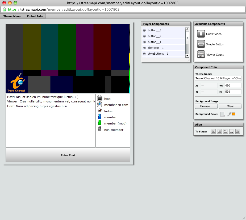The image size is (246, 220).
Task: Align component to stage bottom
Action: [x=232, y=131]
